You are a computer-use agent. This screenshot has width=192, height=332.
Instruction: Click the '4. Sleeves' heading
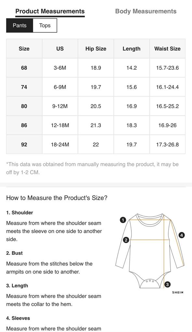pos(18,318)
